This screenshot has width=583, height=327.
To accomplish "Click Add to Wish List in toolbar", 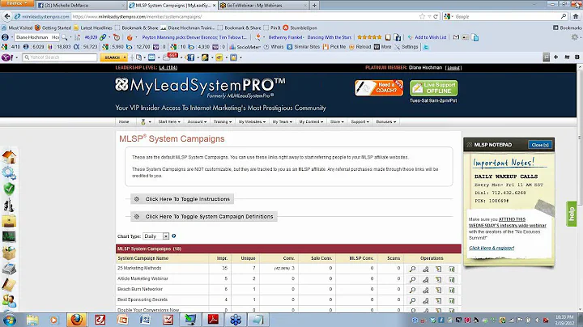I will point(427,37).
